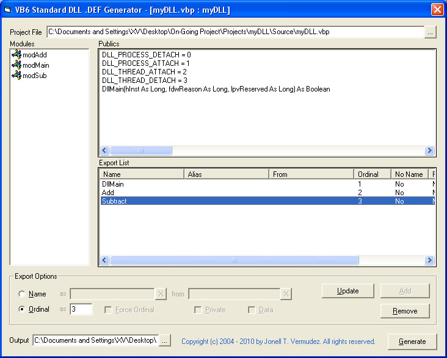Clear the 'from' field with X
The width and height of the screenshot is (447, 358).
286,294
